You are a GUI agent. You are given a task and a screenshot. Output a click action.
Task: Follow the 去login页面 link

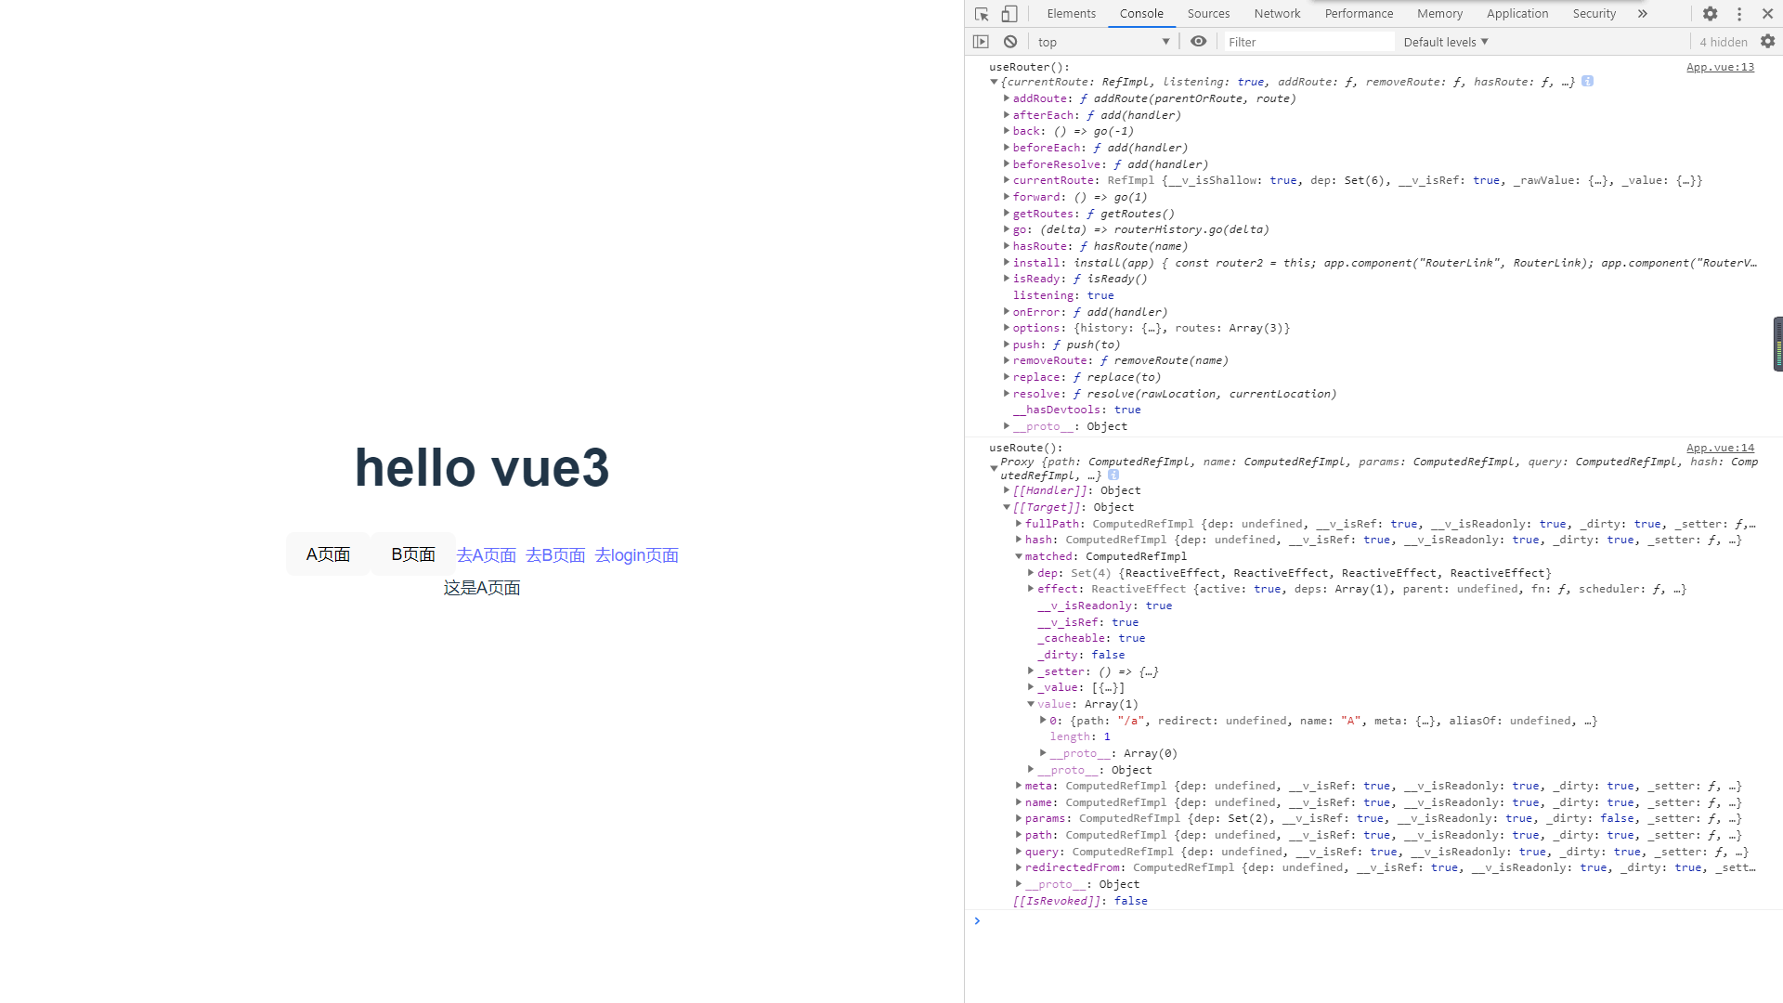[636, 555]
